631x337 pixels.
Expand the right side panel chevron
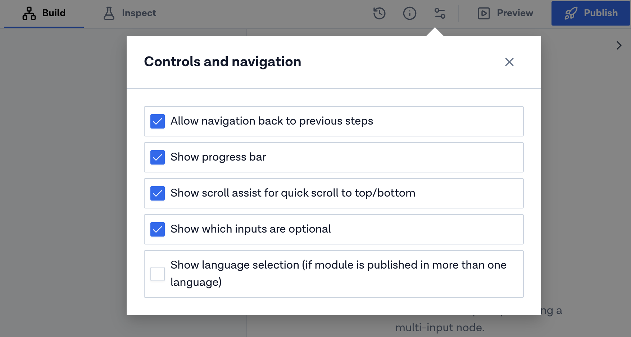(619, 45)
